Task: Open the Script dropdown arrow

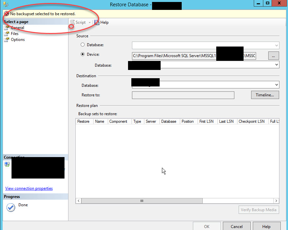Action: click(x=89, y=22)
